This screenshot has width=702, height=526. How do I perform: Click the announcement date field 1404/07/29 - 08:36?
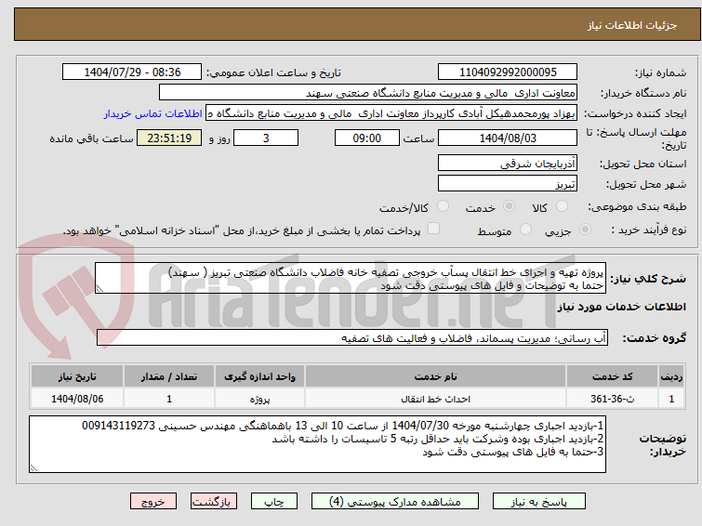pyautogui.click(x=132, y=72)
